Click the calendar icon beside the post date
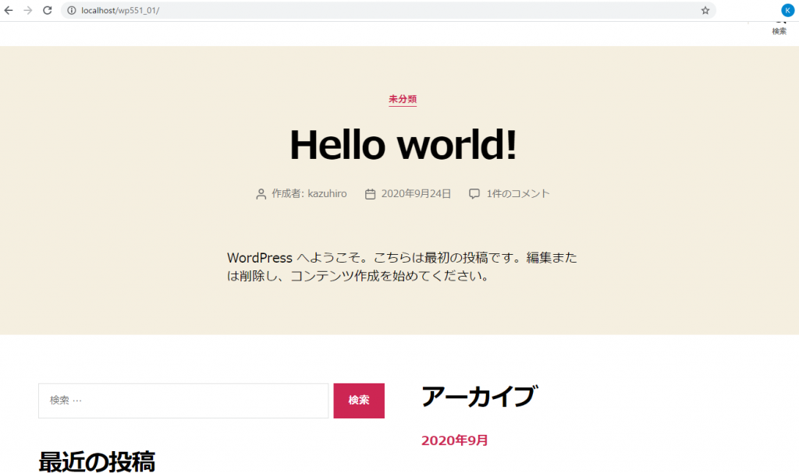The width and height of the screenshot is (799, 473). 371,194
